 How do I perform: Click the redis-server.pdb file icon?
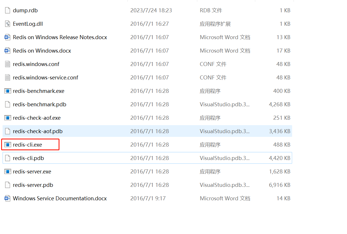click(x=8, y=185)
